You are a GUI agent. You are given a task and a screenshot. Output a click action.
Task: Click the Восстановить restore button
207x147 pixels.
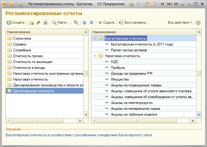pos(133,22)
